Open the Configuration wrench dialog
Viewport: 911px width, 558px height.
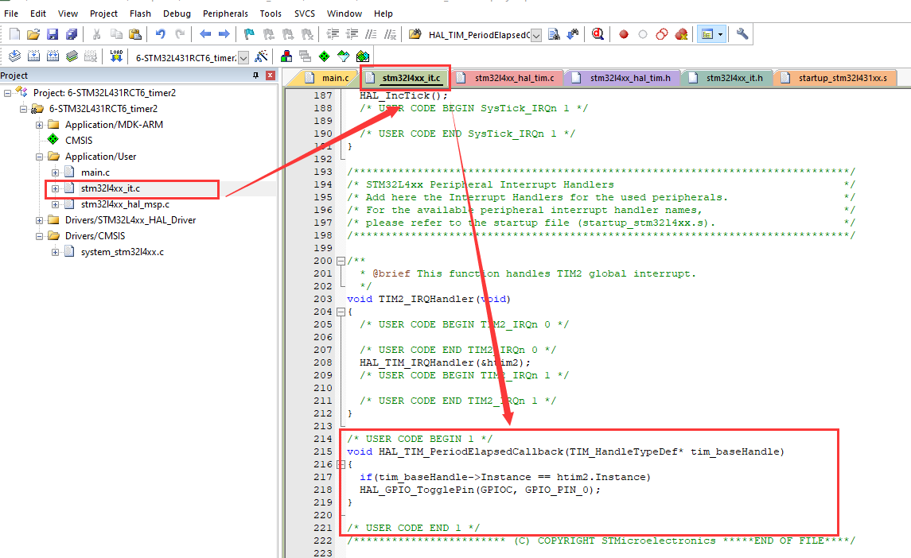742,33
